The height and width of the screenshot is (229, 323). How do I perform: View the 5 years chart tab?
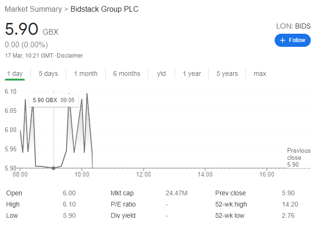click(x=227, y=74)
